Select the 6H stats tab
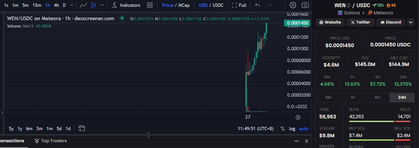Image resolution: width=419 pixels, height=148 pixels. click(377, 97)
